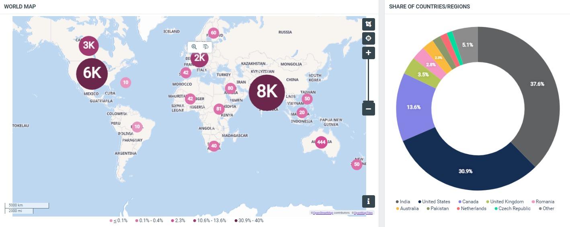Image resolution: width=570 pixels, height=227 pixels.
Task: Toggle the Czech Republic legend item
Action: 512,208
